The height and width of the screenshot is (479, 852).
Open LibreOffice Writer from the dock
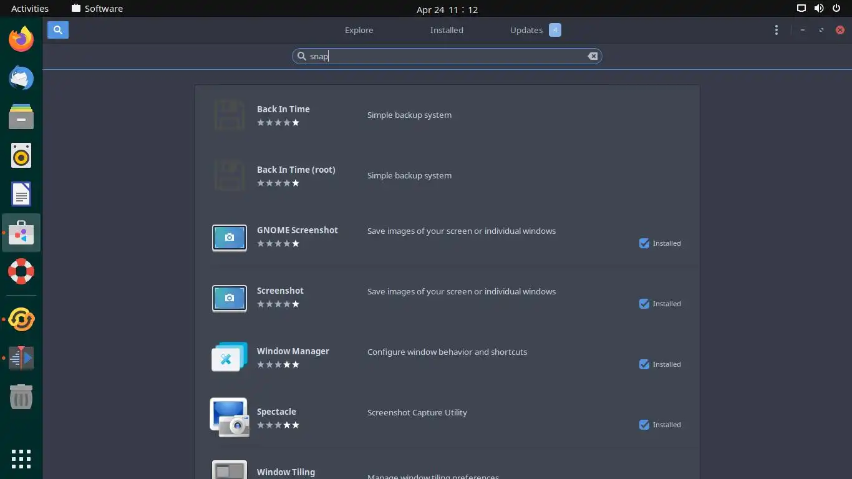pyautogui.click(x=21, y=195)
